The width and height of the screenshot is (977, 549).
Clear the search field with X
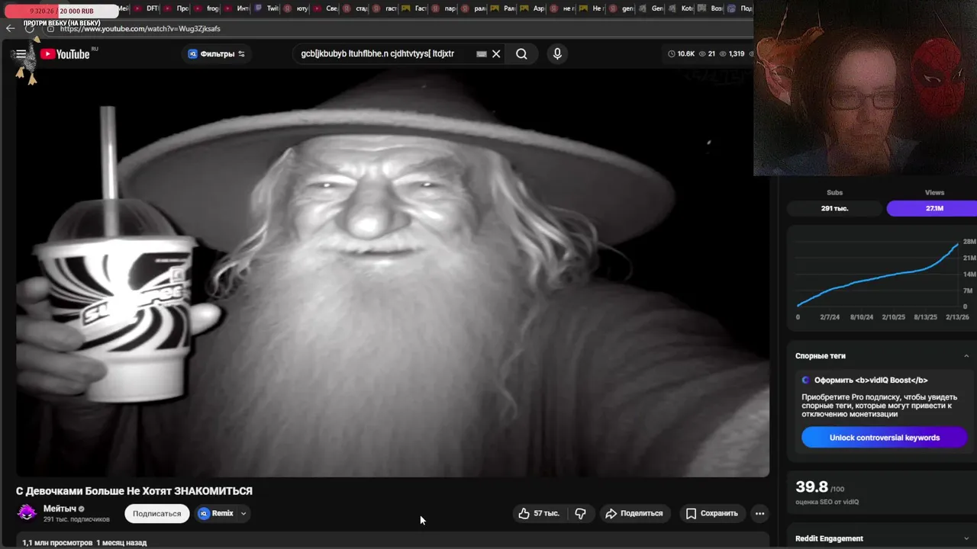click(496, 54)
